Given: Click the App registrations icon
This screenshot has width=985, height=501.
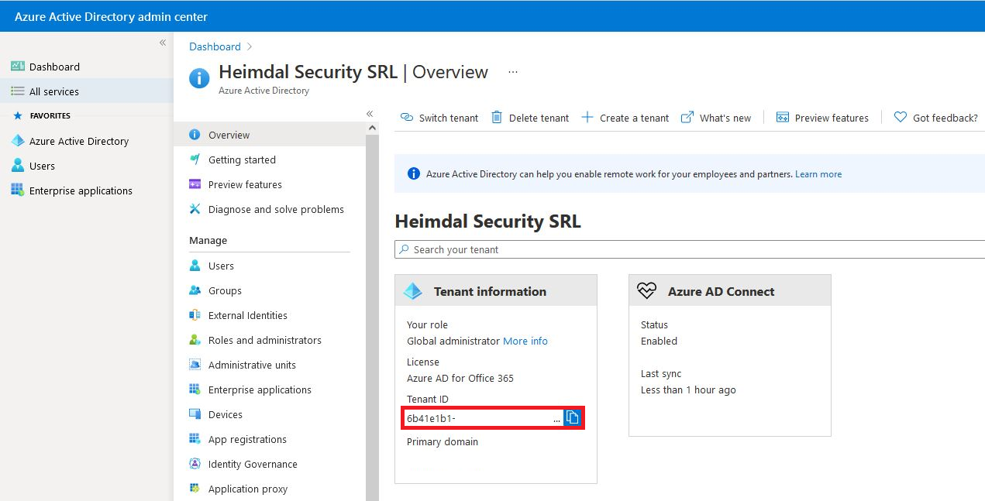Looking at the screenshot, I should tap(195, 439).
